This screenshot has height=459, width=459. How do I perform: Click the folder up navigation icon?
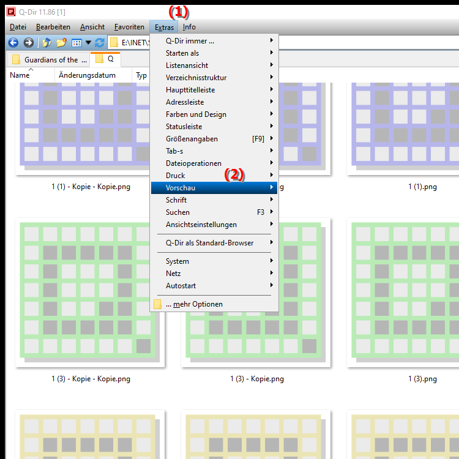click(47, 43)
